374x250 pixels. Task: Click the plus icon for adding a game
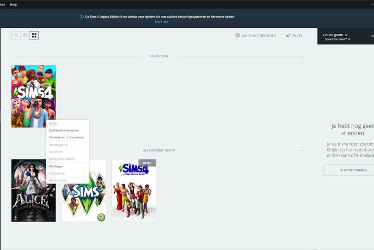237,36
